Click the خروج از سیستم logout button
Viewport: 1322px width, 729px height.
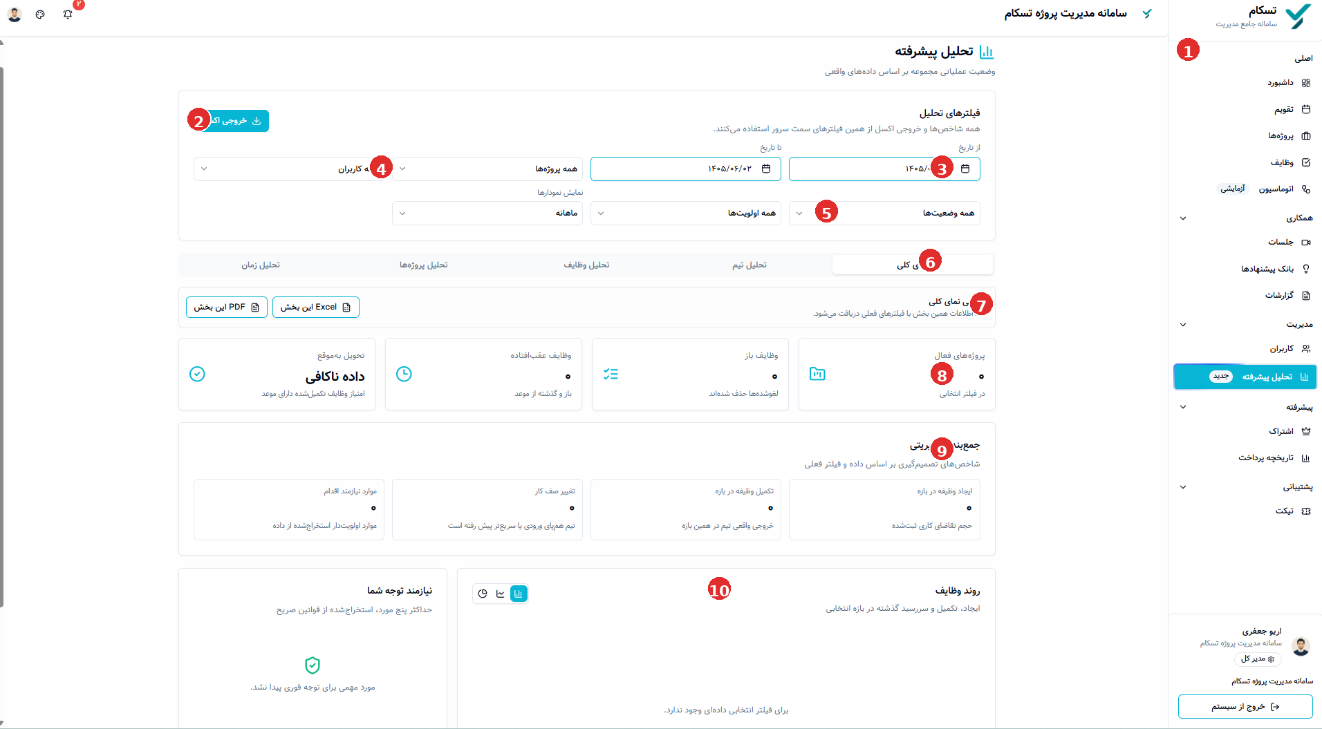point(1245,706)
